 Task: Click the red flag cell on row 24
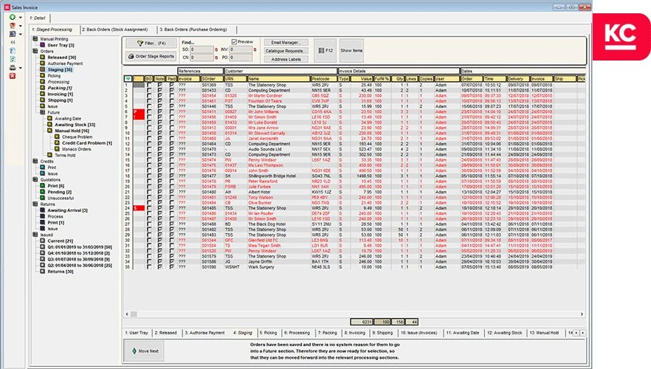point(139,208)
